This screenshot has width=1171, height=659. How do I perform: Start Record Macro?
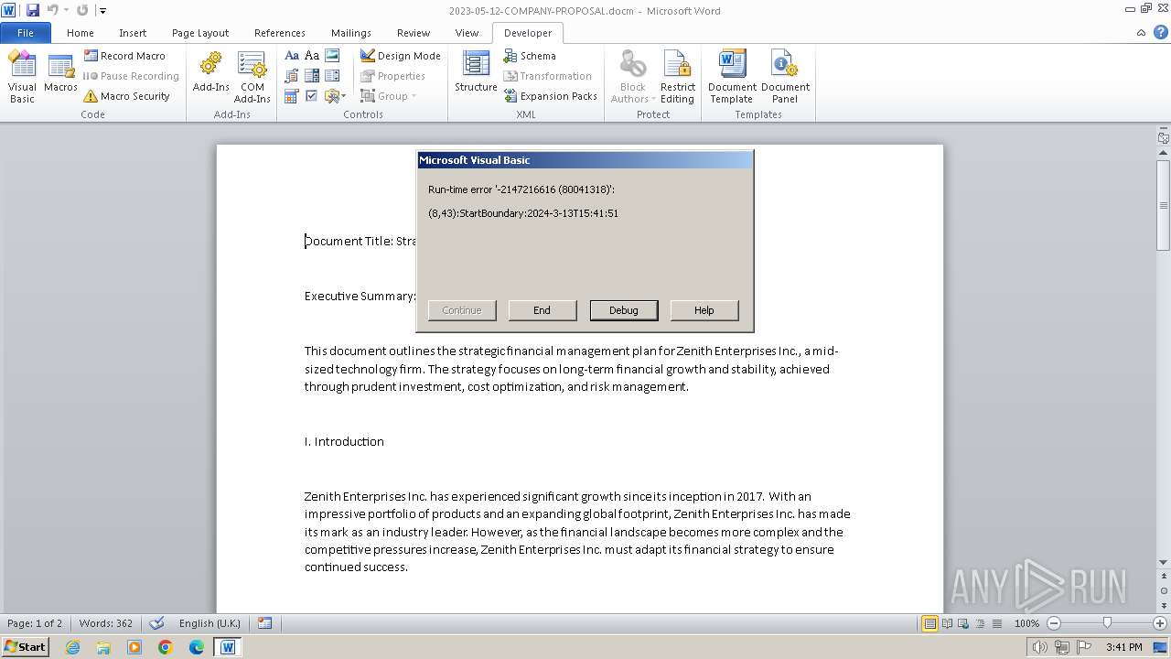pos(124,56)
